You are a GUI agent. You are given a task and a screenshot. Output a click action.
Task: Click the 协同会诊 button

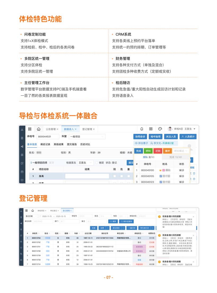pyautogui.click(x=140, y=137)
